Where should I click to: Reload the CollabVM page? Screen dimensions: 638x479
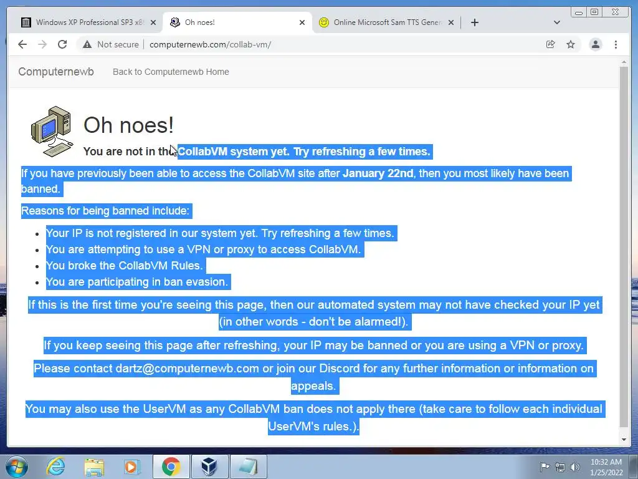pos(62,44)
